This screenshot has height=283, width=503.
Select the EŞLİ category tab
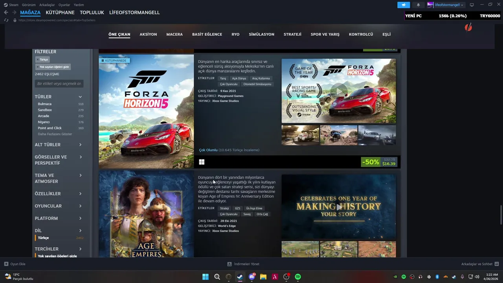(387, 34)
